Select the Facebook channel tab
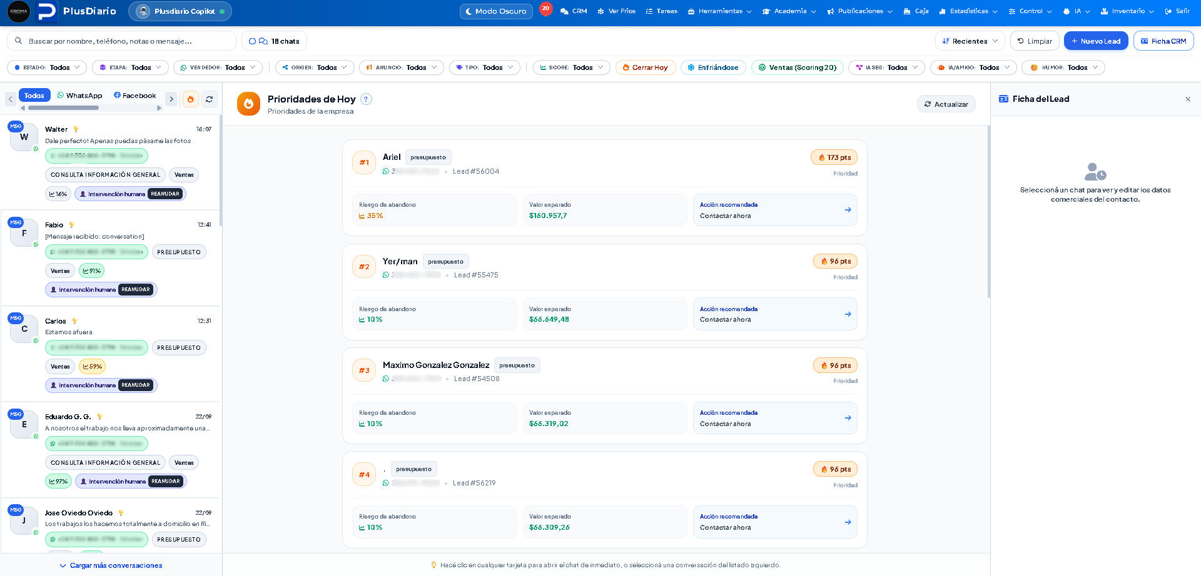 [134, 96]
